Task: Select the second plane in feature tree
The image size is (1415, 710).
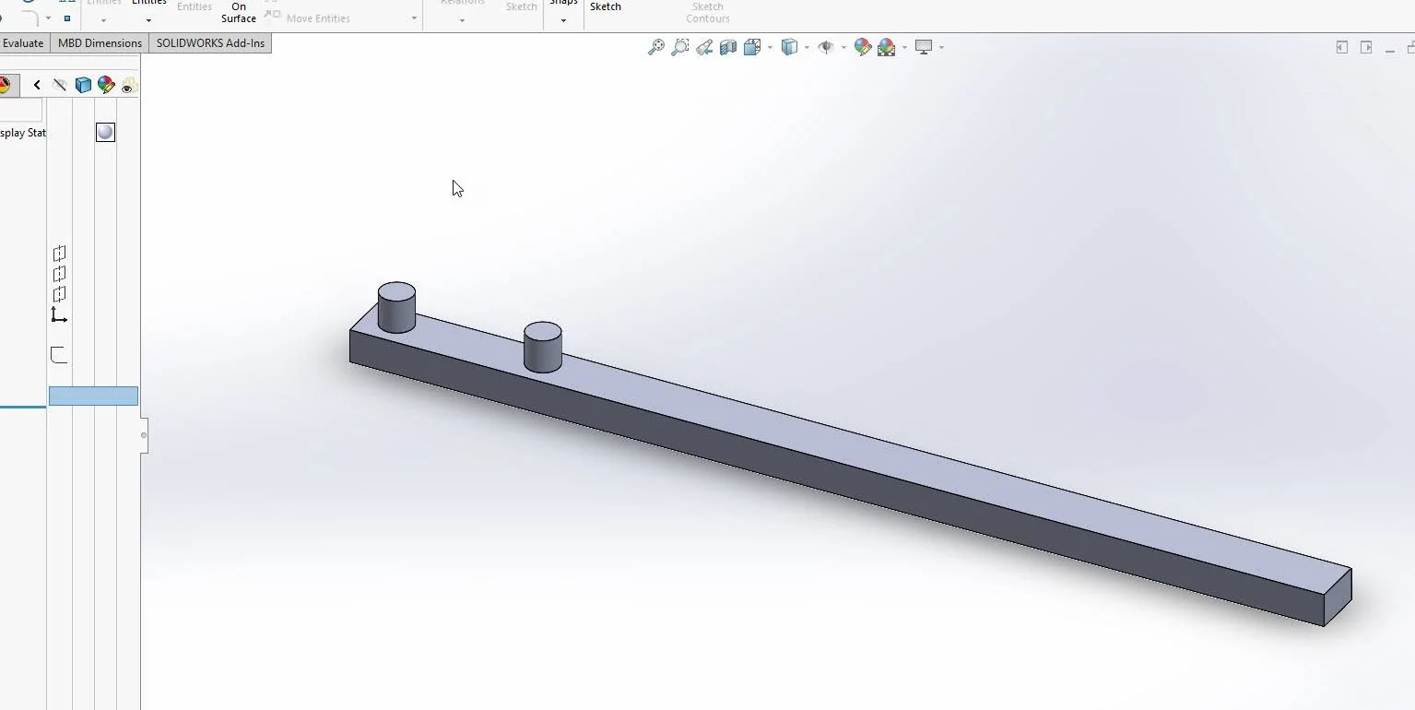Action: 59,274
